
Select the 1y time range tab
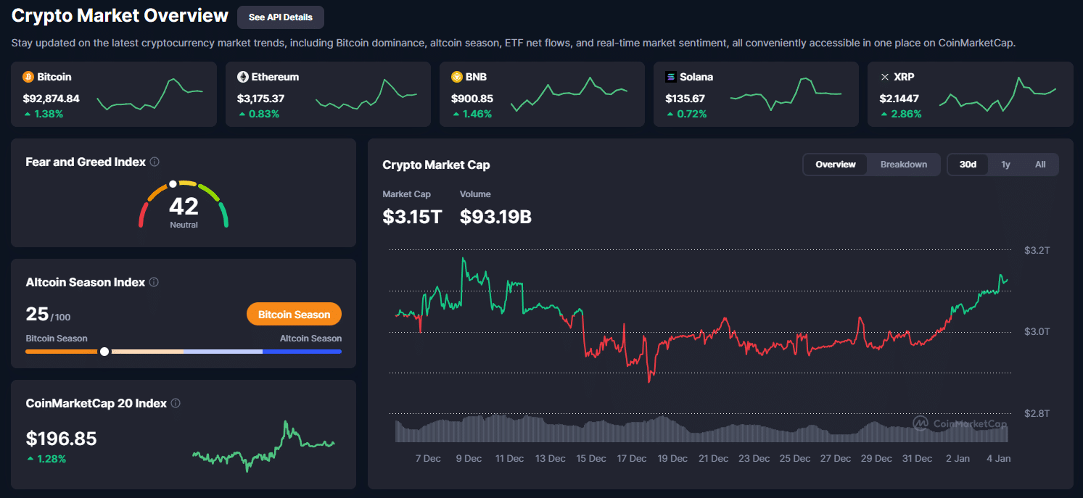coord(1005,165)
